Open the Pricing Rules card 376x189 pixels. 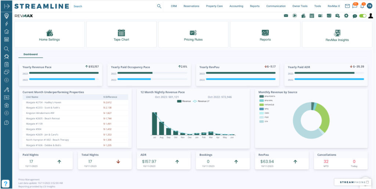193,34
